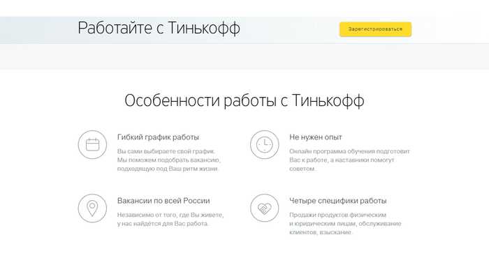Select the heading Вакансии по всей России
489x274 pixels.
click(x=163, y=201)
